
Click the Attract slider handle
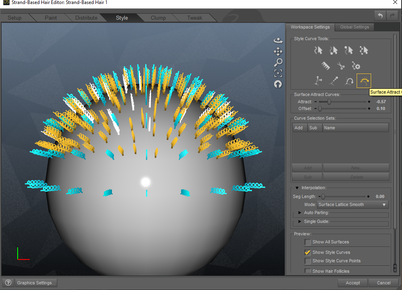pyautogui.click(x=329, y=102)
